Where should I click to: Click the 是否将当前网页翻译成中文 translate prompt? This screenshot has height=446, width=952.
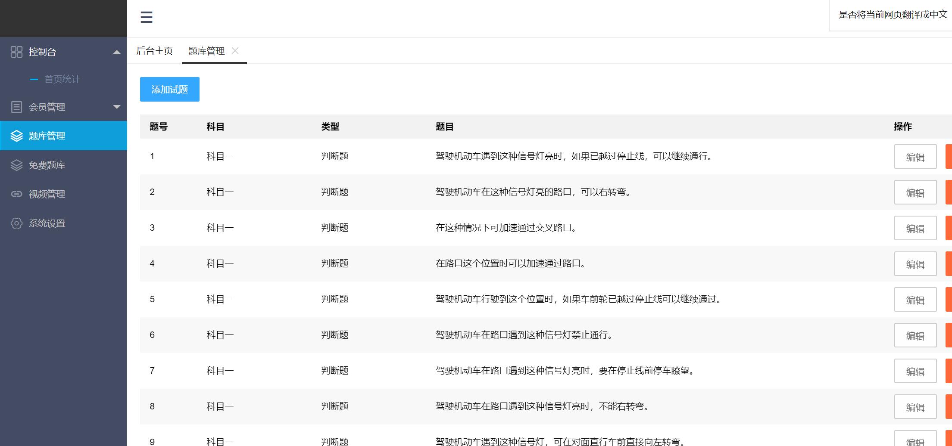[893, 15]
